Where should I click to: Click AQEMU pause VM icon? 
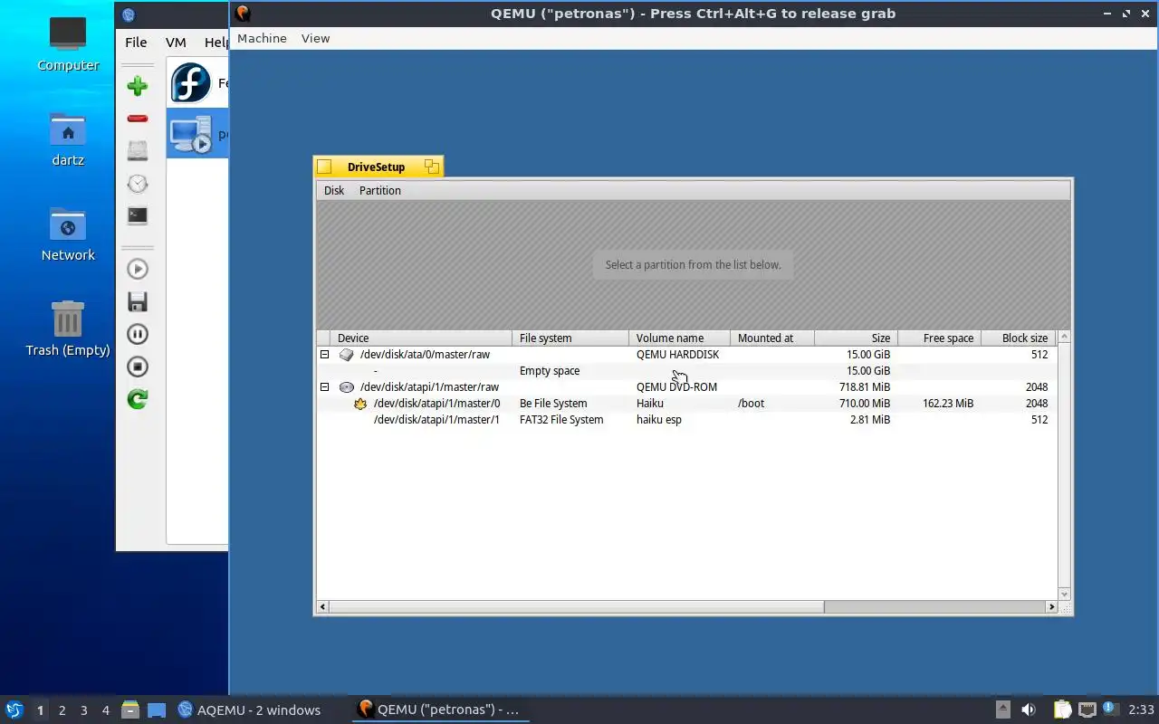(x=137, y=334)
